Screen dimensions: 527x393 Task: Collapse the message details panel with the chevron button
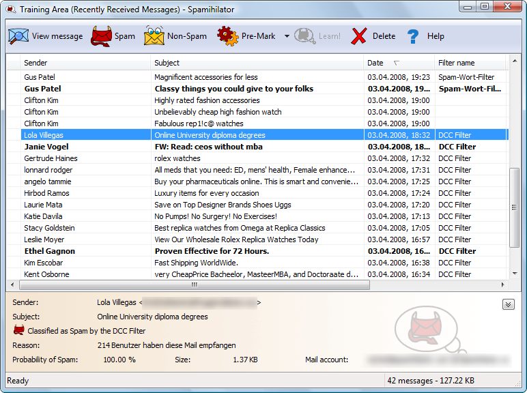(508, 304)
